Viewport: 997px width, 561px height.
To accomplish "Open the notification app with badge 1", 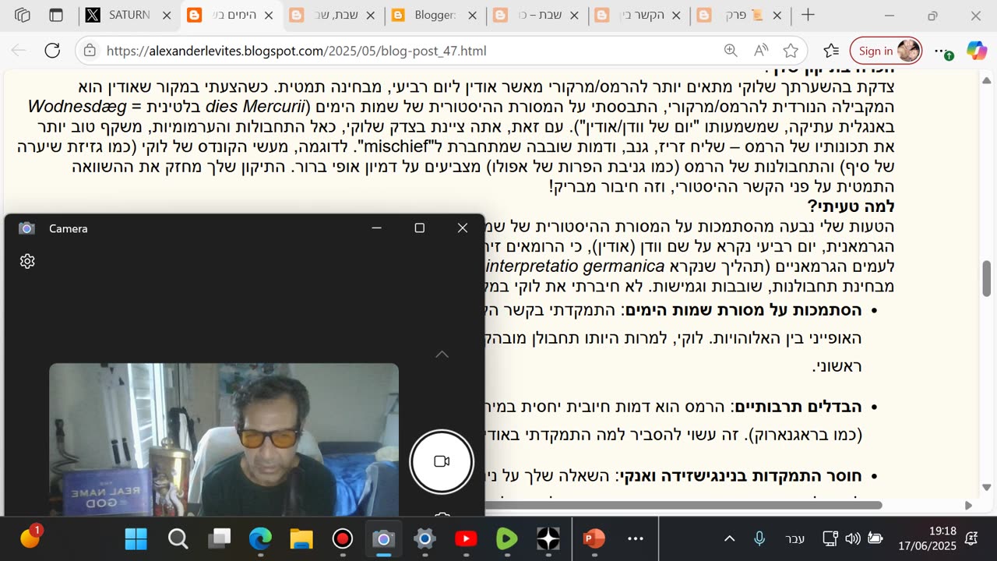I will 30,537.
